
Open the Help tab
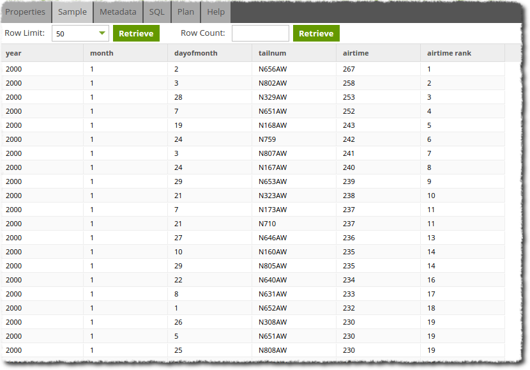tap(216, 12)
